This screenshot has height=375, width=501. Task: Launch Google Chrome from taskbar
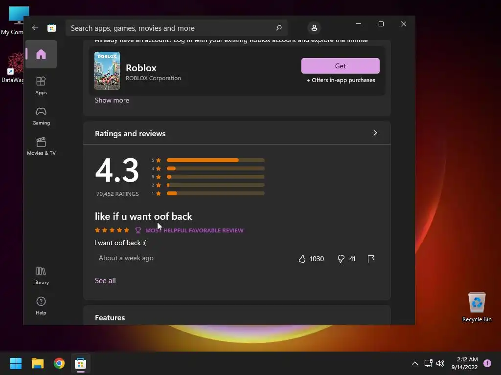pos(59,363)
